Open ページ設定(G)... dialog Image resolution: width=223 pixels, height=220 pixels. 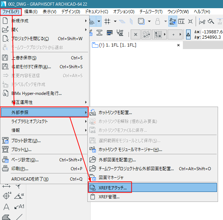coord(44,160)
